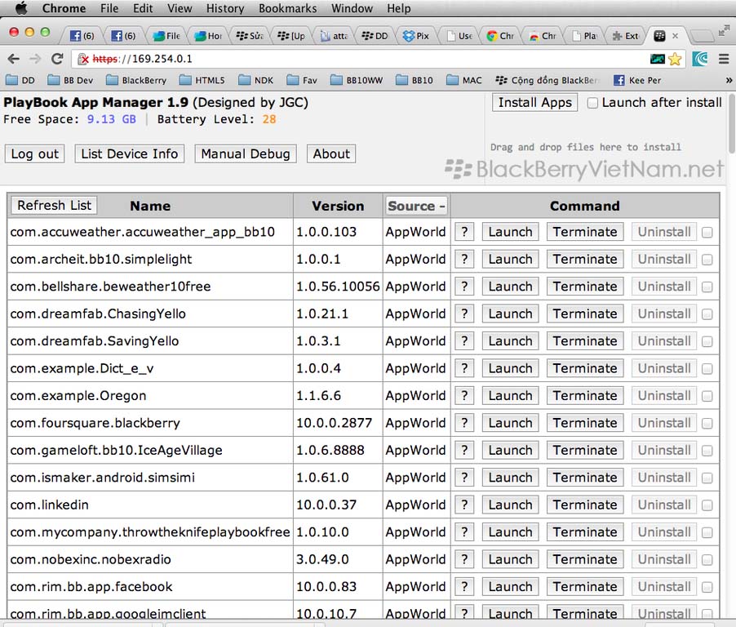Viewport: 736px width, 627px height.
Task: Tick the checkbox for com.rim.bb.app.facebook
Action: 707,587
